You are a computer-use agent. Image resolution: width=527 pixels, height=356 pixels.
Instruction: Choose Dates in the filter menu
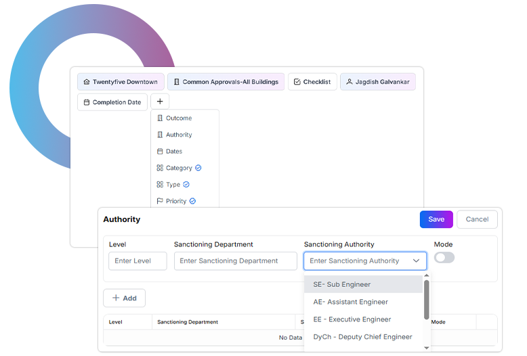pos(174,151)
